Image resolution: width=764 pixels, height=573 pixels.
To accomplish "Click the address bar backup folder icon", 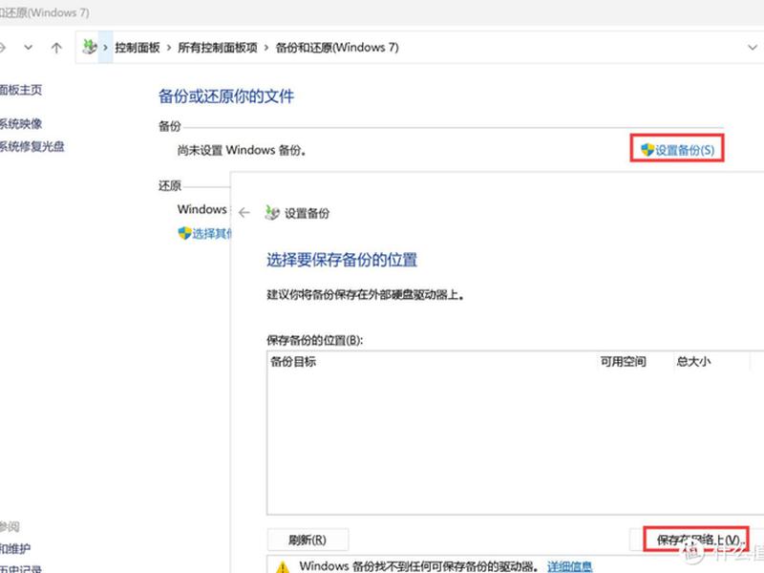I will [x=89, y=47].
